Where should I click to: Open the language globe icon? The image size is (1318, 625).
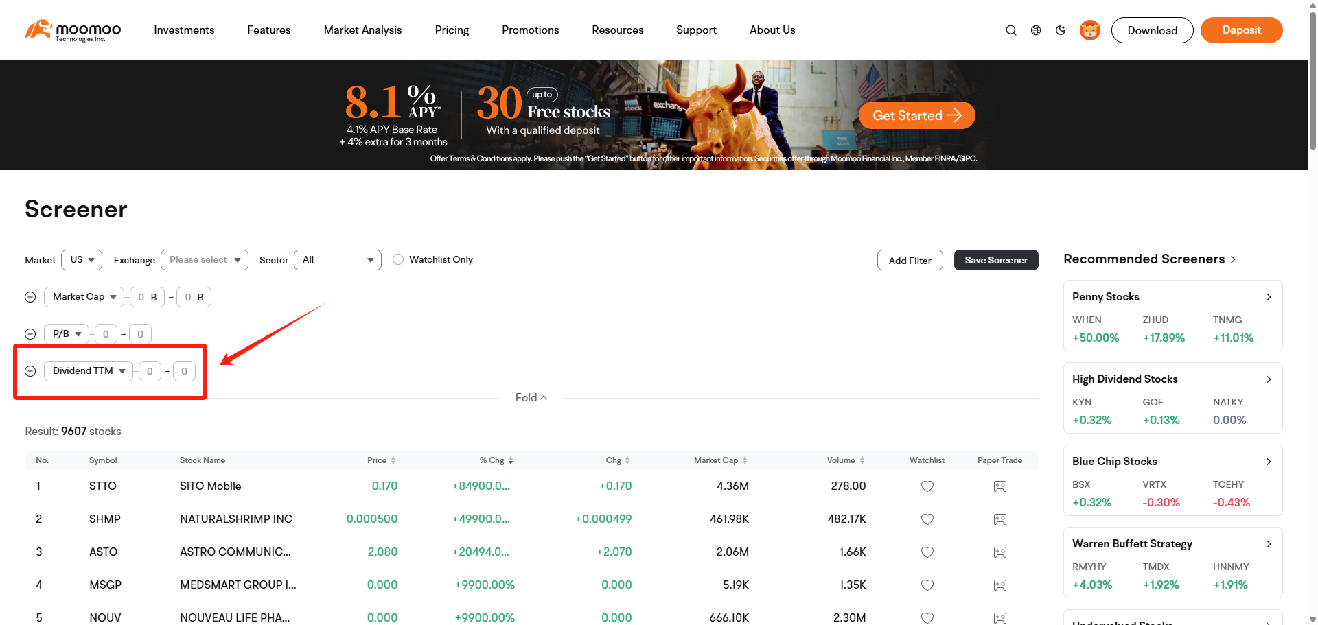[1036, 30]
